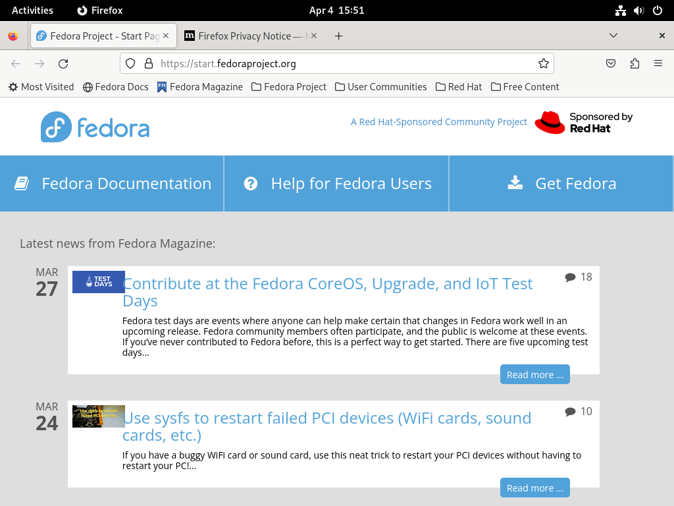Switch to Firefox Privacy Notice tab

coord(251,36)
